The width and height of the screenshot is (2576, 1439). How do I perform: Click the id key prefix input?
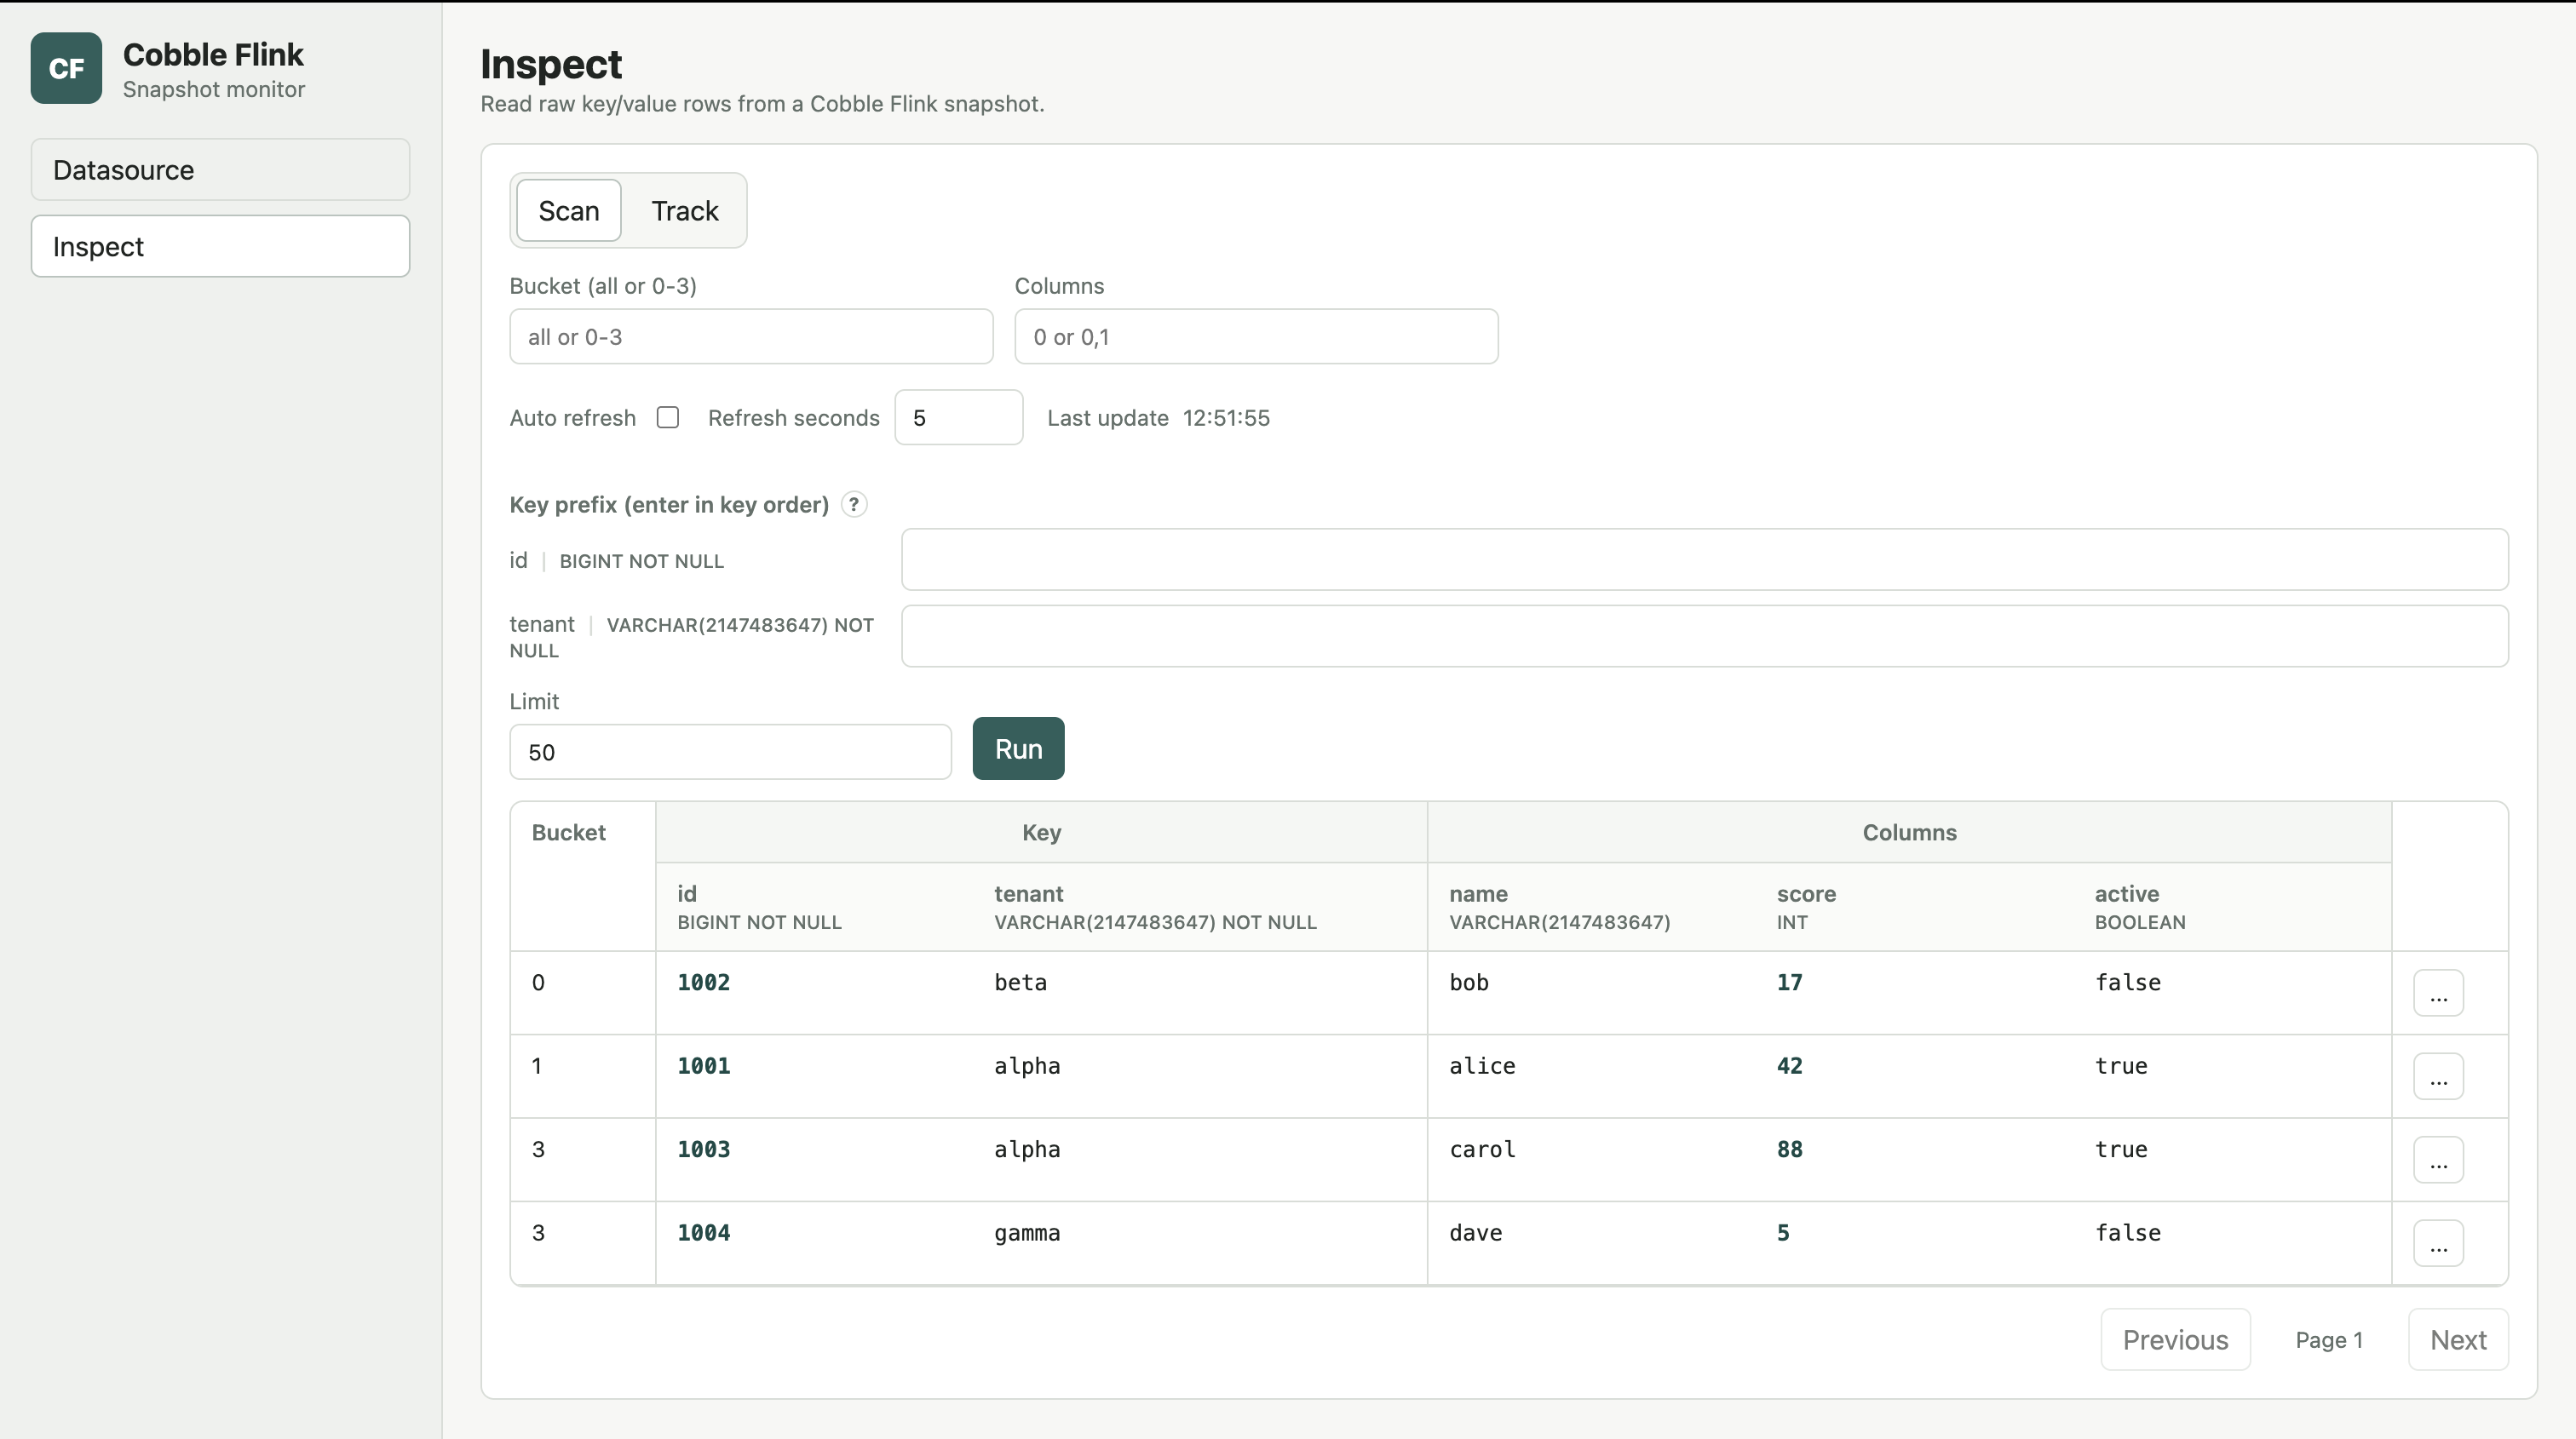1705,559
